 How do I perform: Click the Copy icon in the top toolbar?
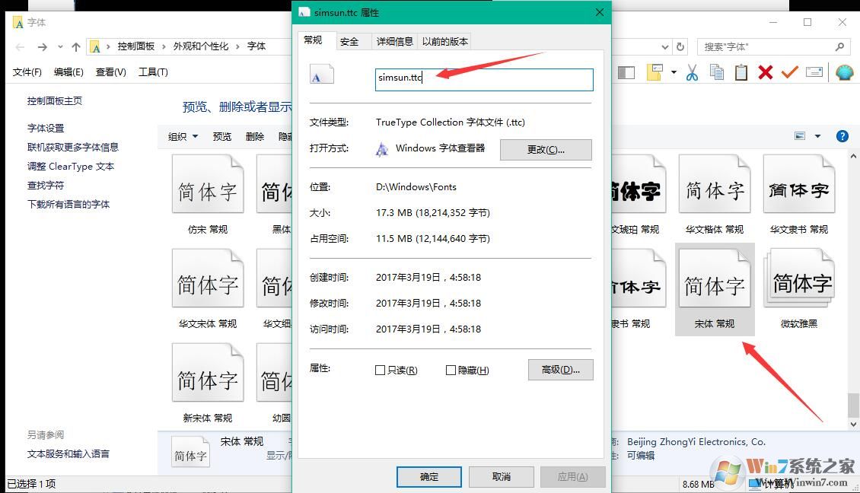(x=716, y=72)
